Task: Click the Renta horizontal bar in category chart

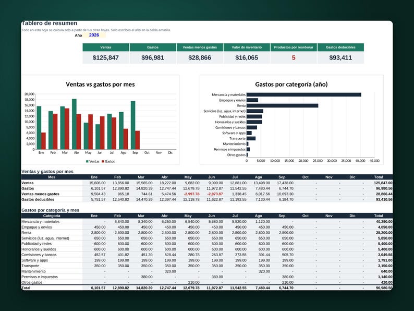Action: [282, 106]
